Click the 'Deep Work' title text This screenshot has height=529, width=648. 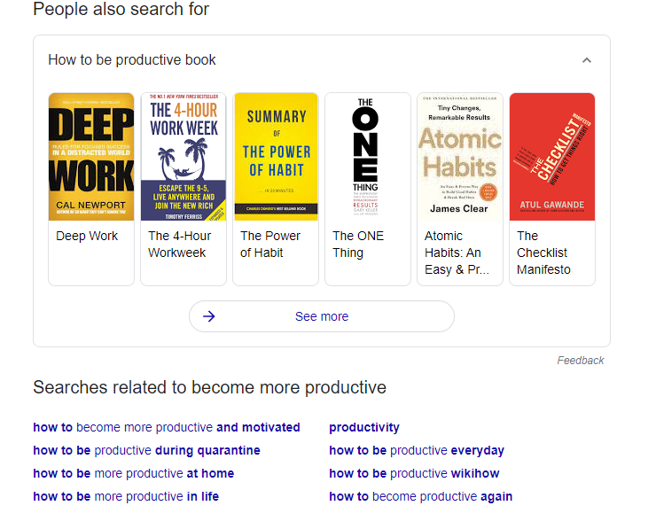pyautogui.click(x=87, y=236)
